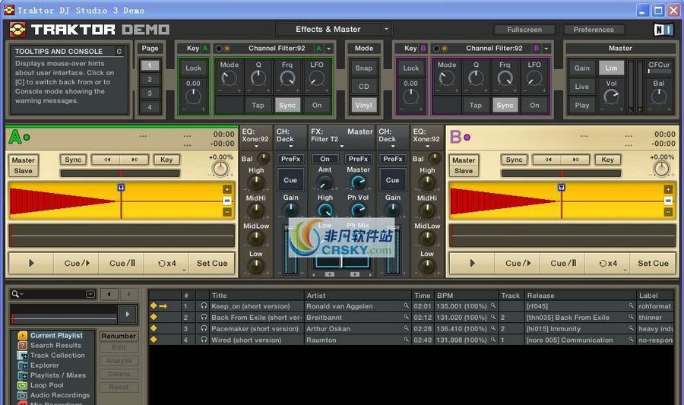Click Set Cue on Deck A

coord(212,264)
